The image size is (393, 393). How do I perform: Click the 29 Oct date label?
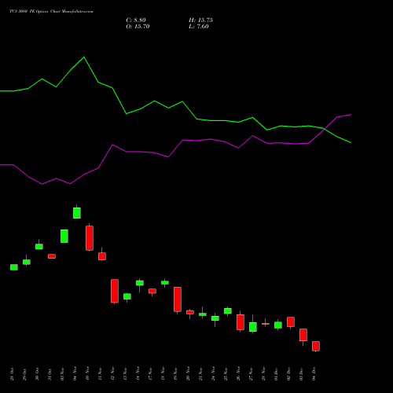click(24, 374)
